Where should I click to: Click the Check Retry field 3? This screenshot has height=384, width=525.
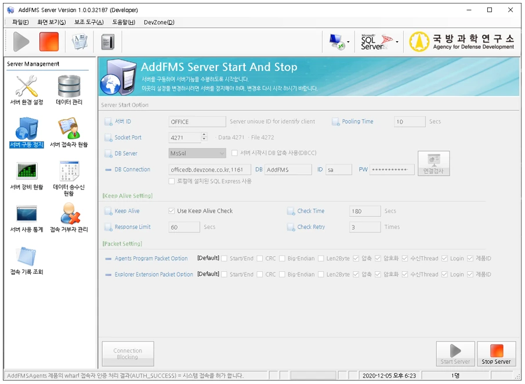tap(365, 227)
